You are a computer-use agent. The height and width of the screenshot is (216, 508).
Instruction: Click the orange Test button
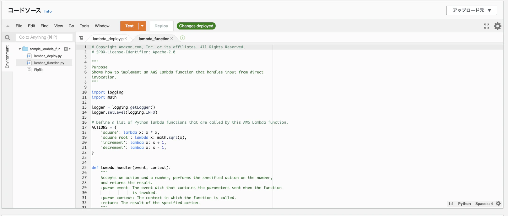[x=129, y=26]
